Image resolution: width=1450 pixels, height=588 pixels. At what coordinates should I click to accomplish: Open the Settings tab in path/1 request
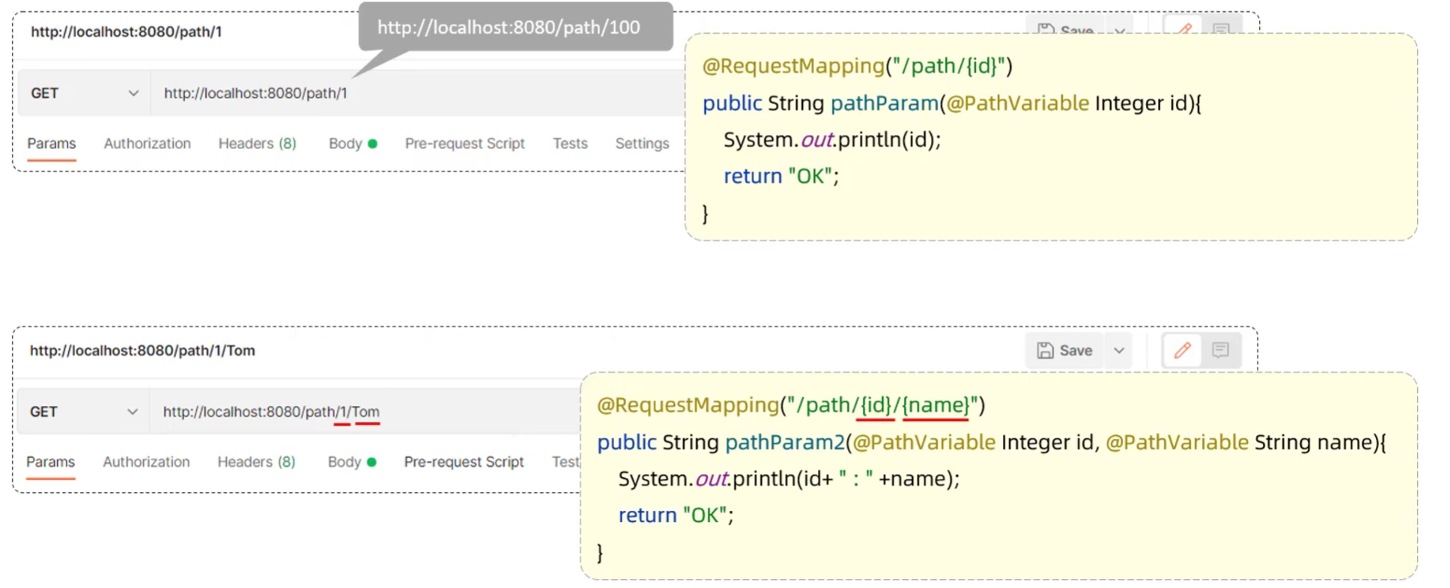[x=642, y=143]
